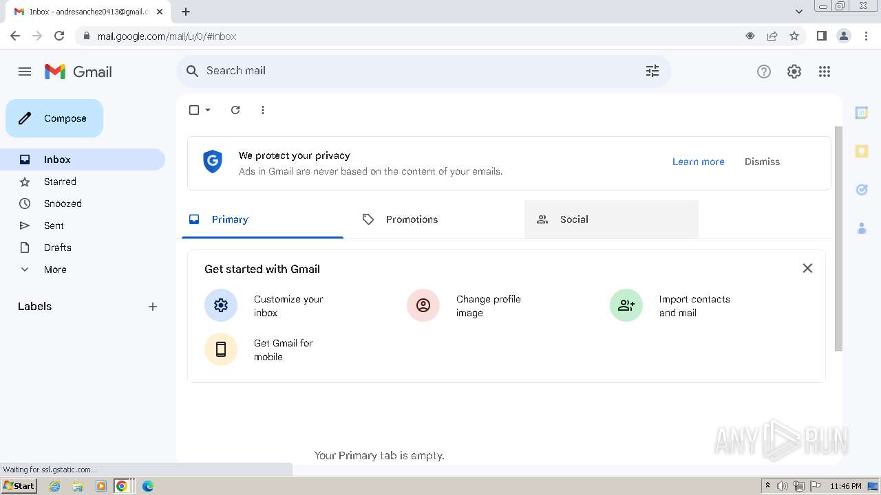Click the volume speaker tray icon
Viewport: 881px width, 495px height.
(x=783, y=486)
